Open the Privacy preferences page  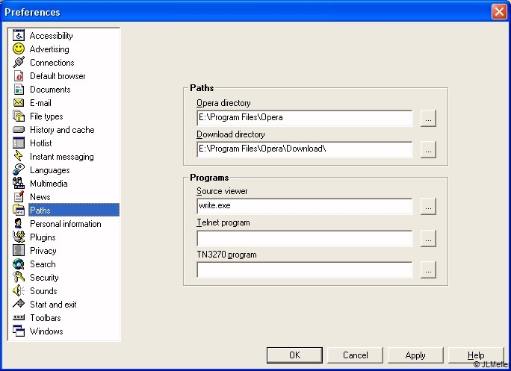(x=43, y=251)
